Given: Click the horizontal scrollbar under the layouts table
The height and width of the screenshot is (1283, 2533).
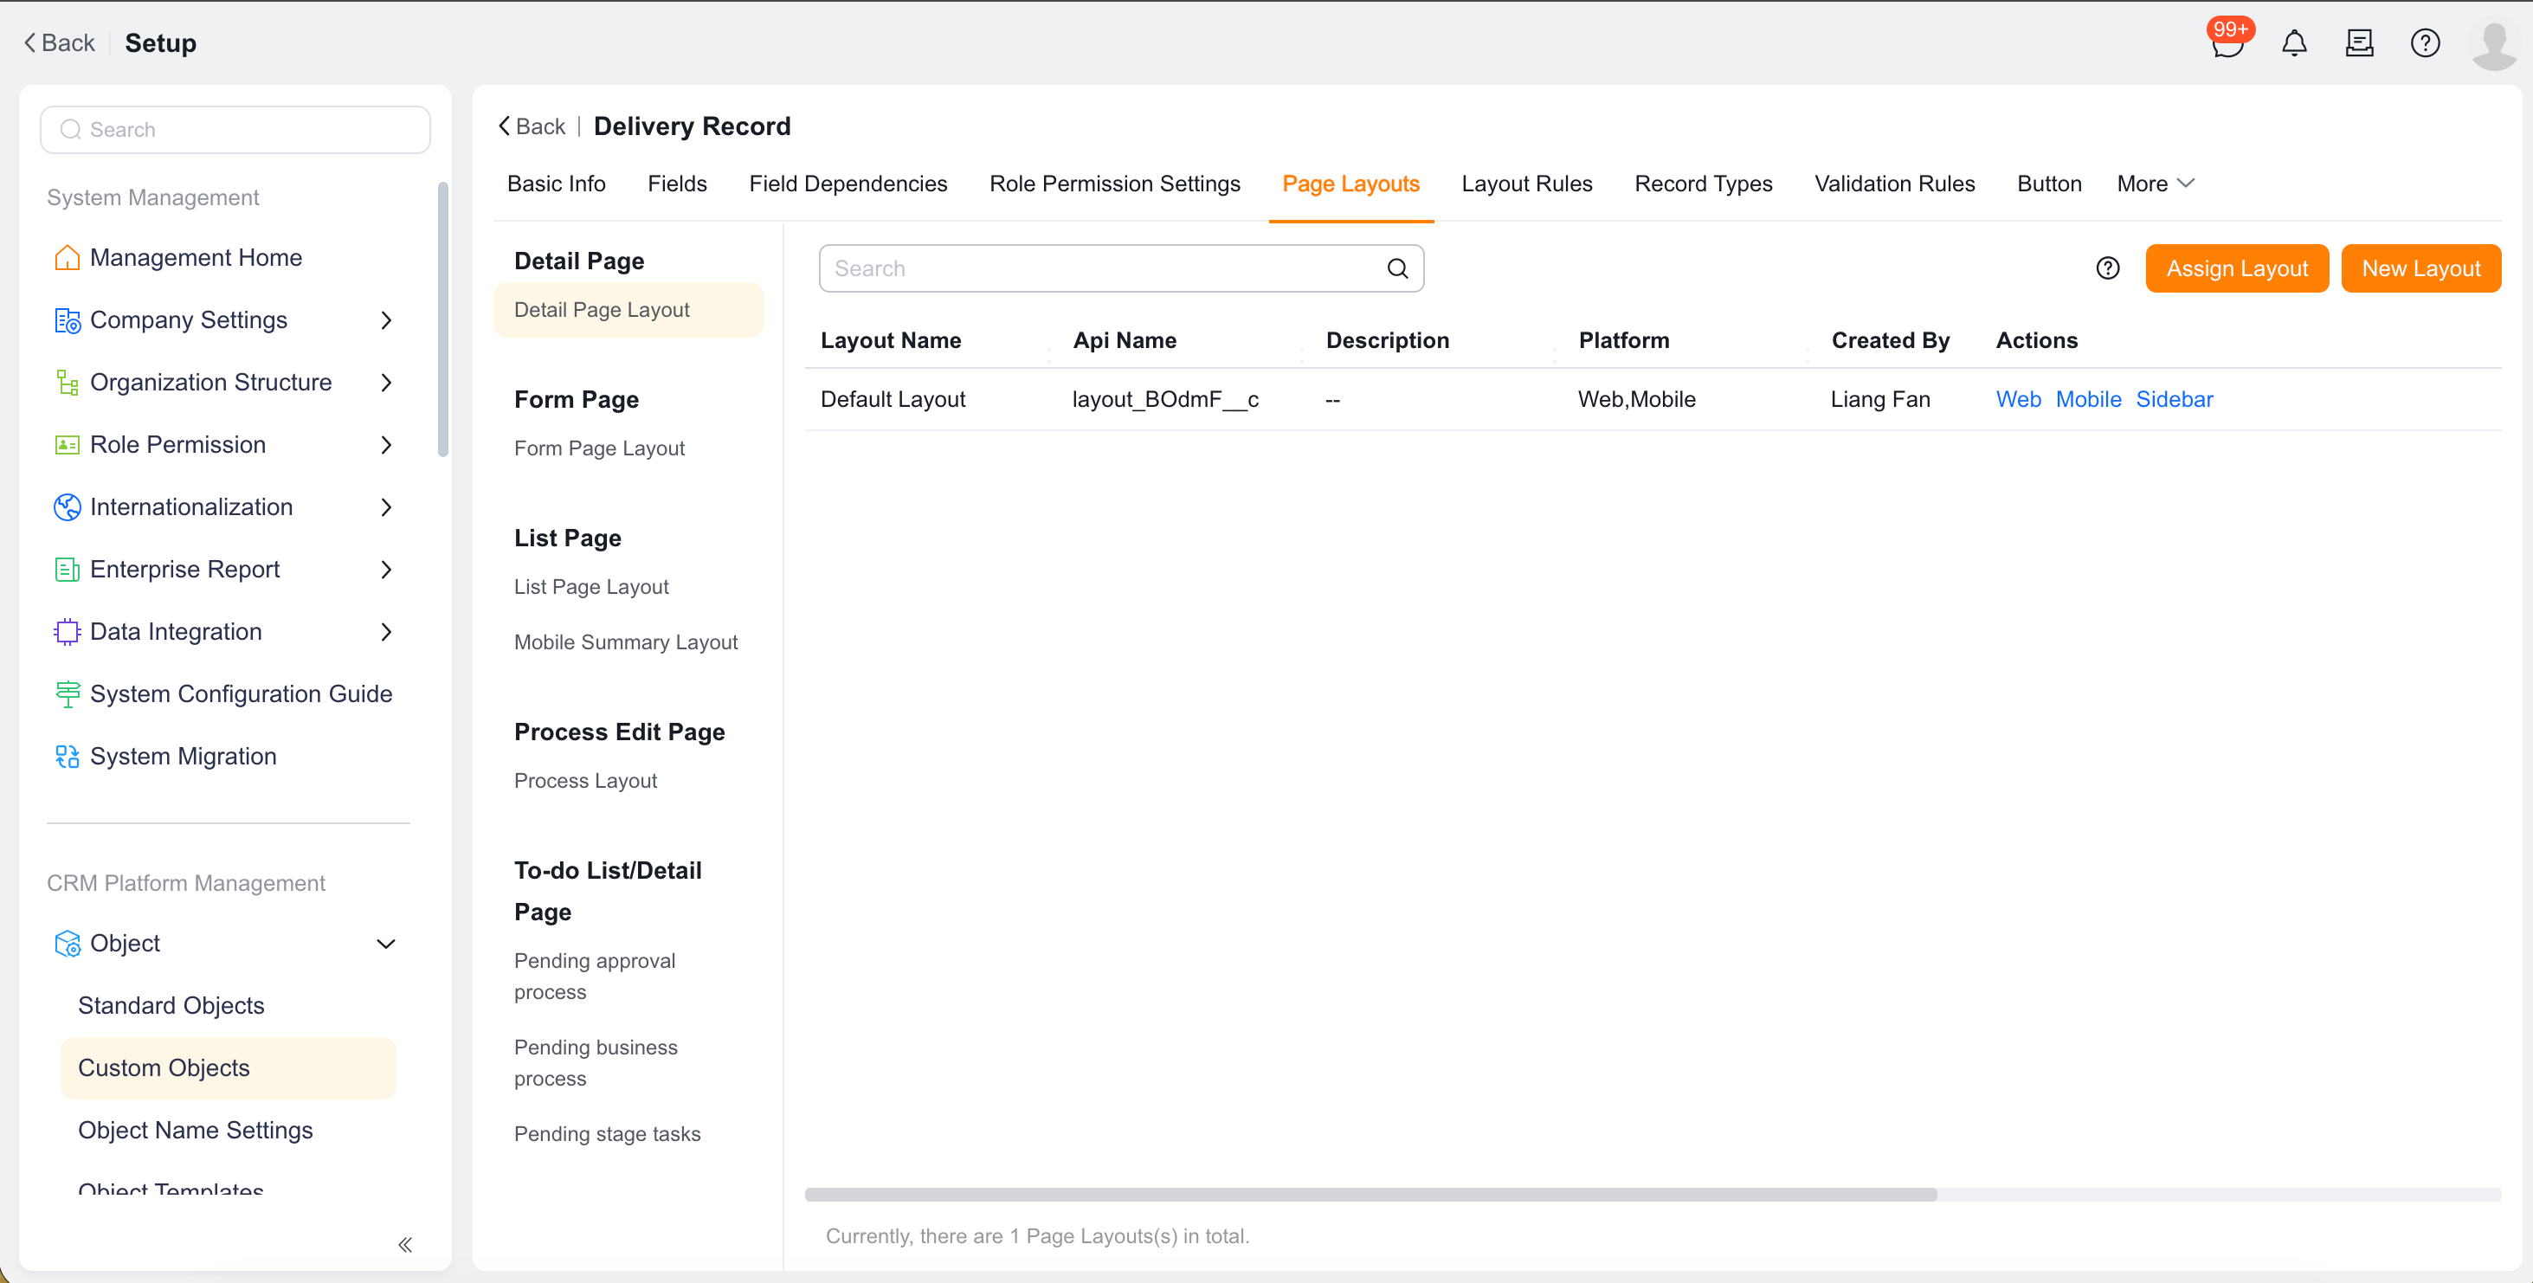Looking at the screenshot, I should click(x=1370, y=1195).
